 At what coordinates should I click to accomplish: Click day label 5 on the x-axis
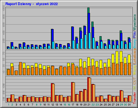click(24, 105)
